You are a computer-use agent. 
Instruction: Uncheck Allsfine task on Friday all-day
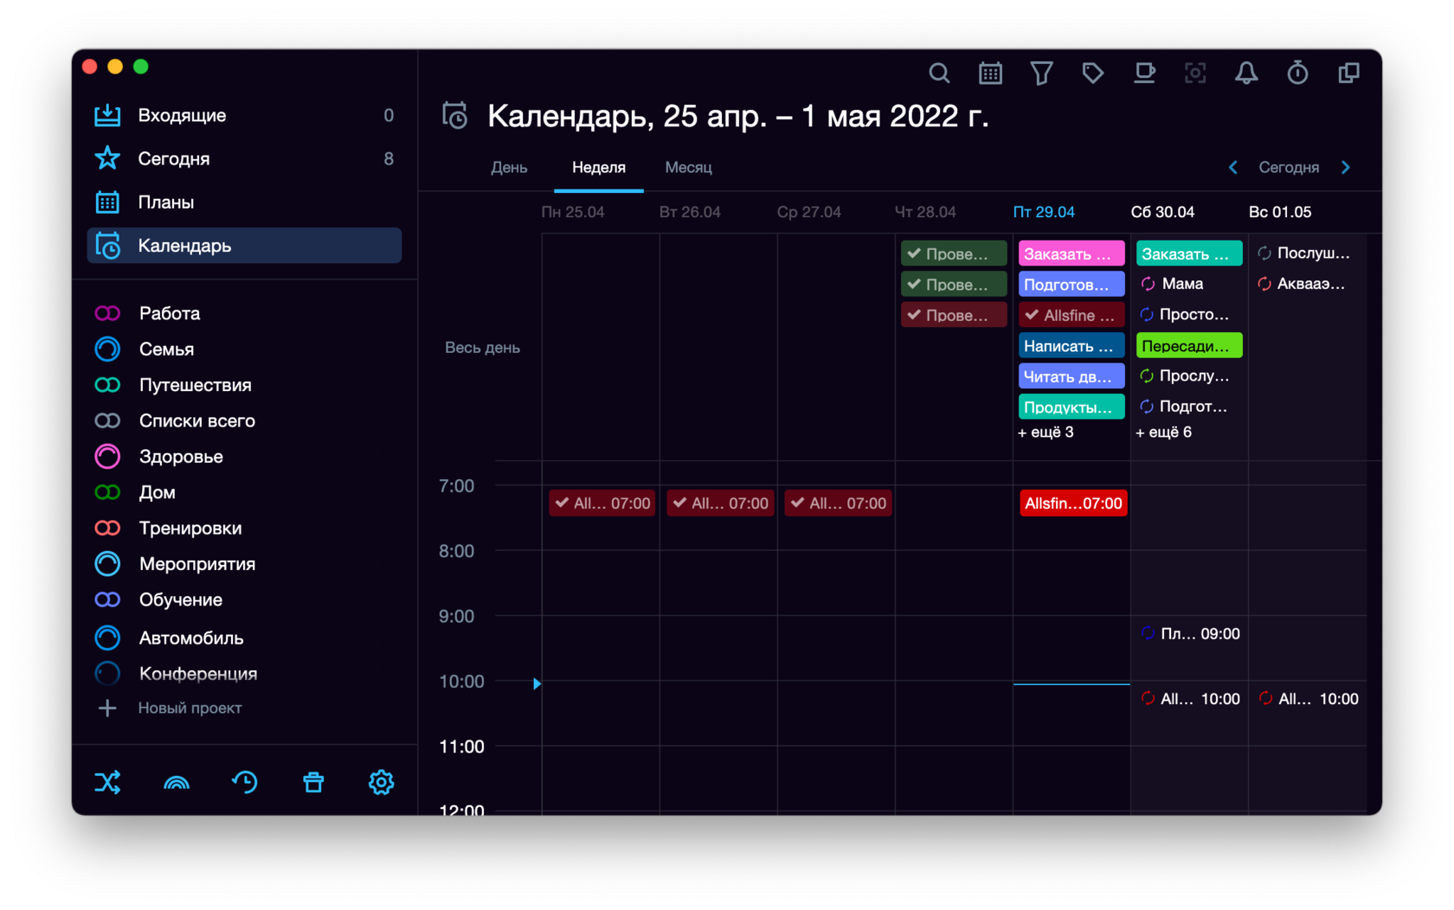pyautogui.click(x=1032, y=315)
